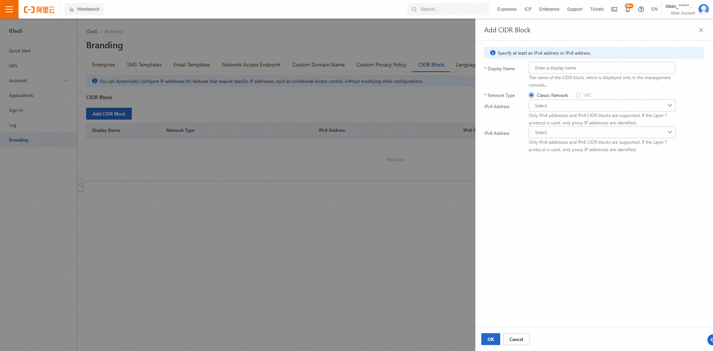Click the search magnifier icon
The width and height of the screenshot is (713, 351).
coord(414,9)
